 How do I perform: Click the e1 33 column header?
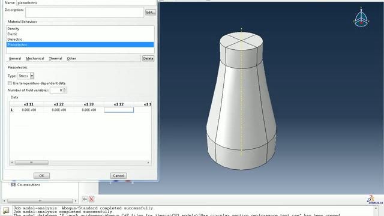[89, 104]
